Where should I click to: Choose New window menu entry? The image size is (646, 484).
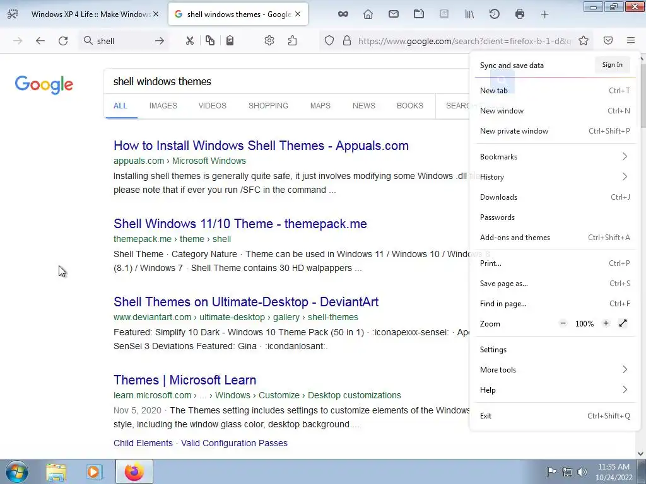click(x=555, y=111)
